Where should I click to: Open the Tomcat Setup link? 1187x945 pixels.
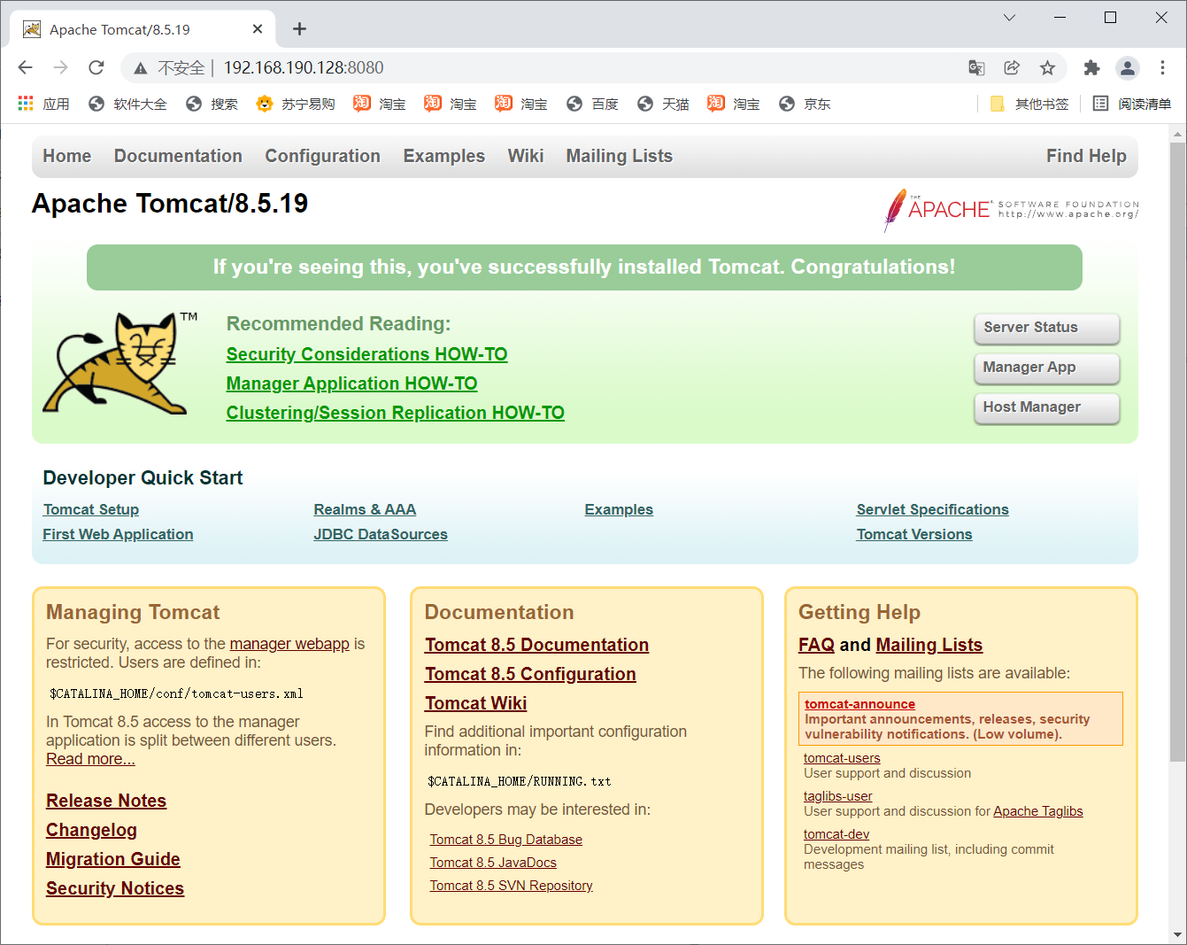click(91, 509)
